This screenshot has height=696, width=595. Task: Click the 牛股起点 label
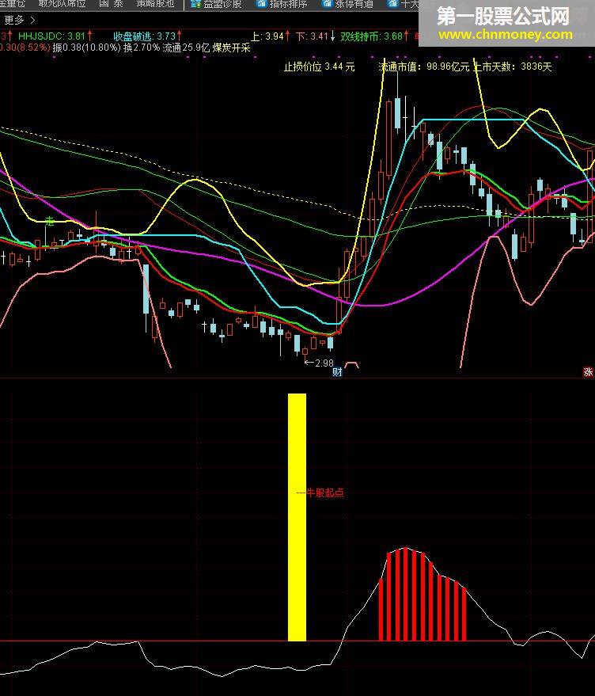pyautogui.click(x=325, y=493)
